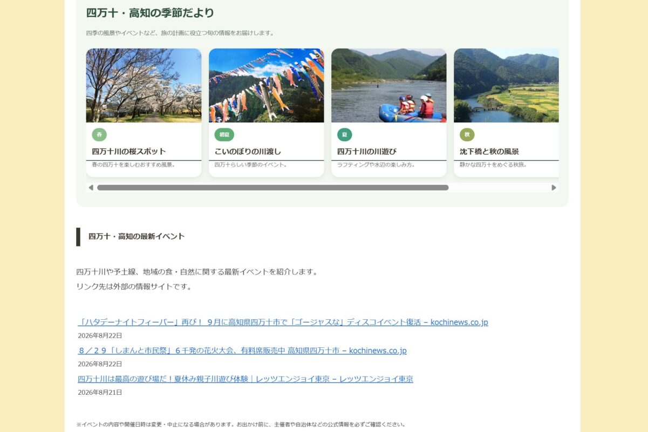648x432 pixels.
Task: Click the date 2026年8月21日
Action: 100,393
